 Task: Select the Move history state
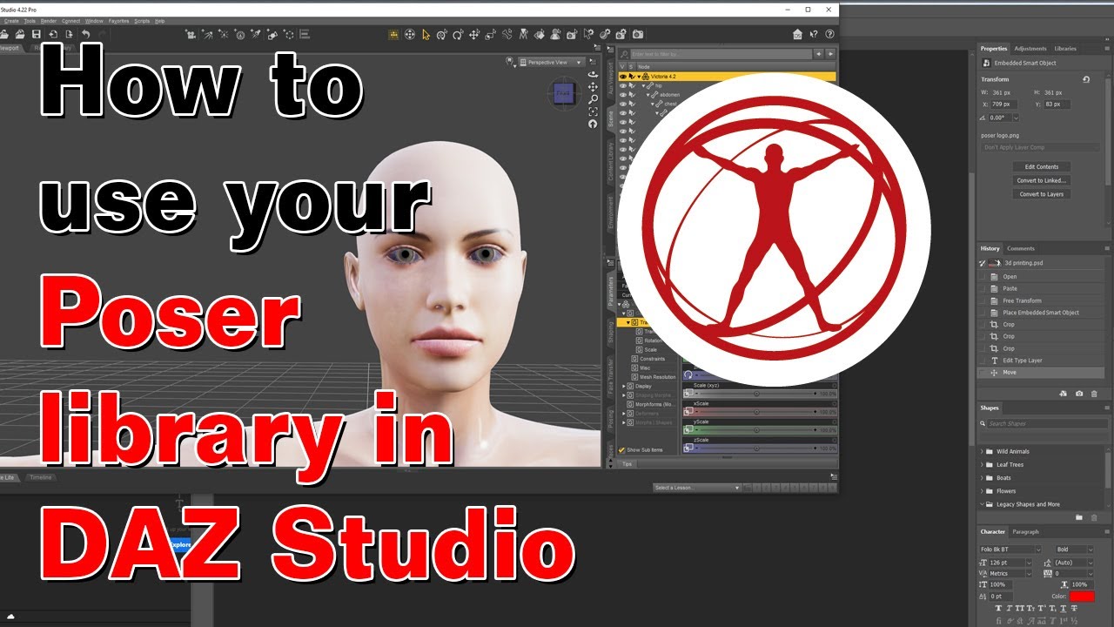click(1042, 373)
